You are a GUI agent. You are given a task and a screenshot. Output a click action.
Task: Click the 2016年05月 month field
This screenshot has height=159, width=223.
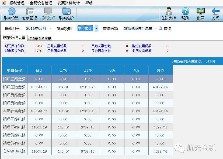(x=37, y=28)
